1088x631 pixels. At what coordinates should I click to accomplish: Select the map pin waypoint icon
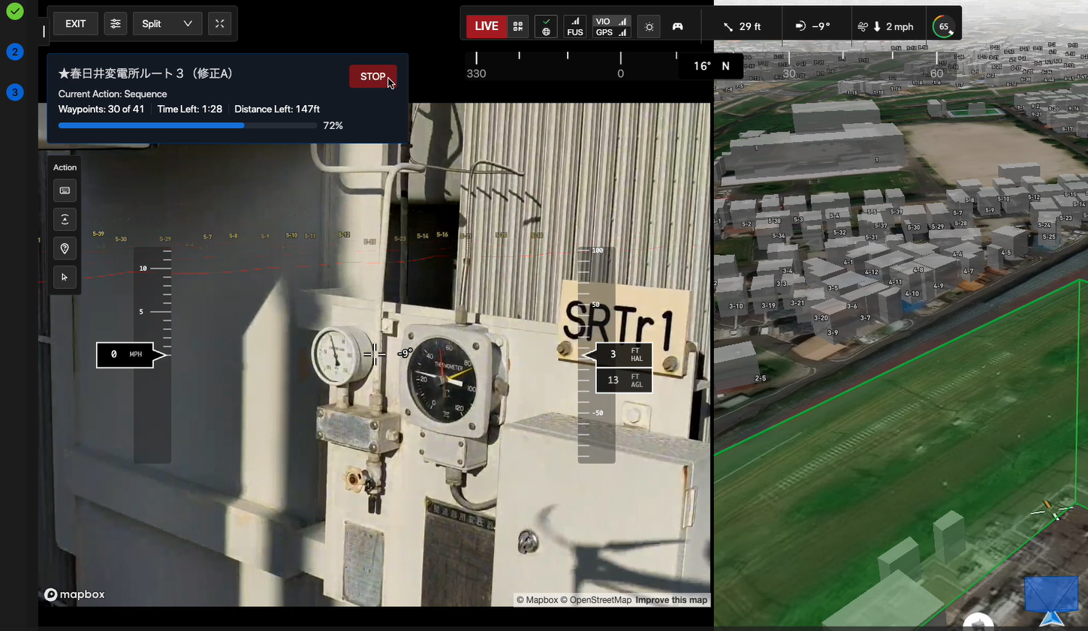pyautogui.click(x=65, y=248)
